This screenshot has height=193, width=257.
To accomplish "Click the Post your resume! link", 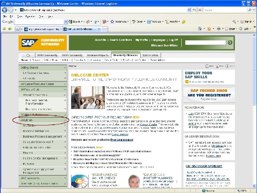I will click(122, 140).
